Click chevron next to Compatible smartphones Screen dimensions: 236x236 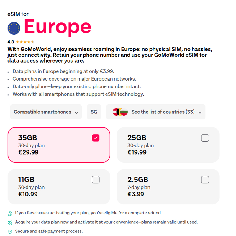pos(76,112)
